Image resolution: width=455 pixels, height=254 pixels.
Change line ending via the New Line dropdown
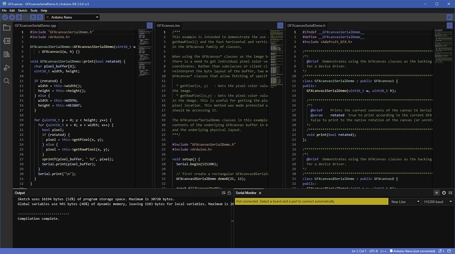pos(405,201)
